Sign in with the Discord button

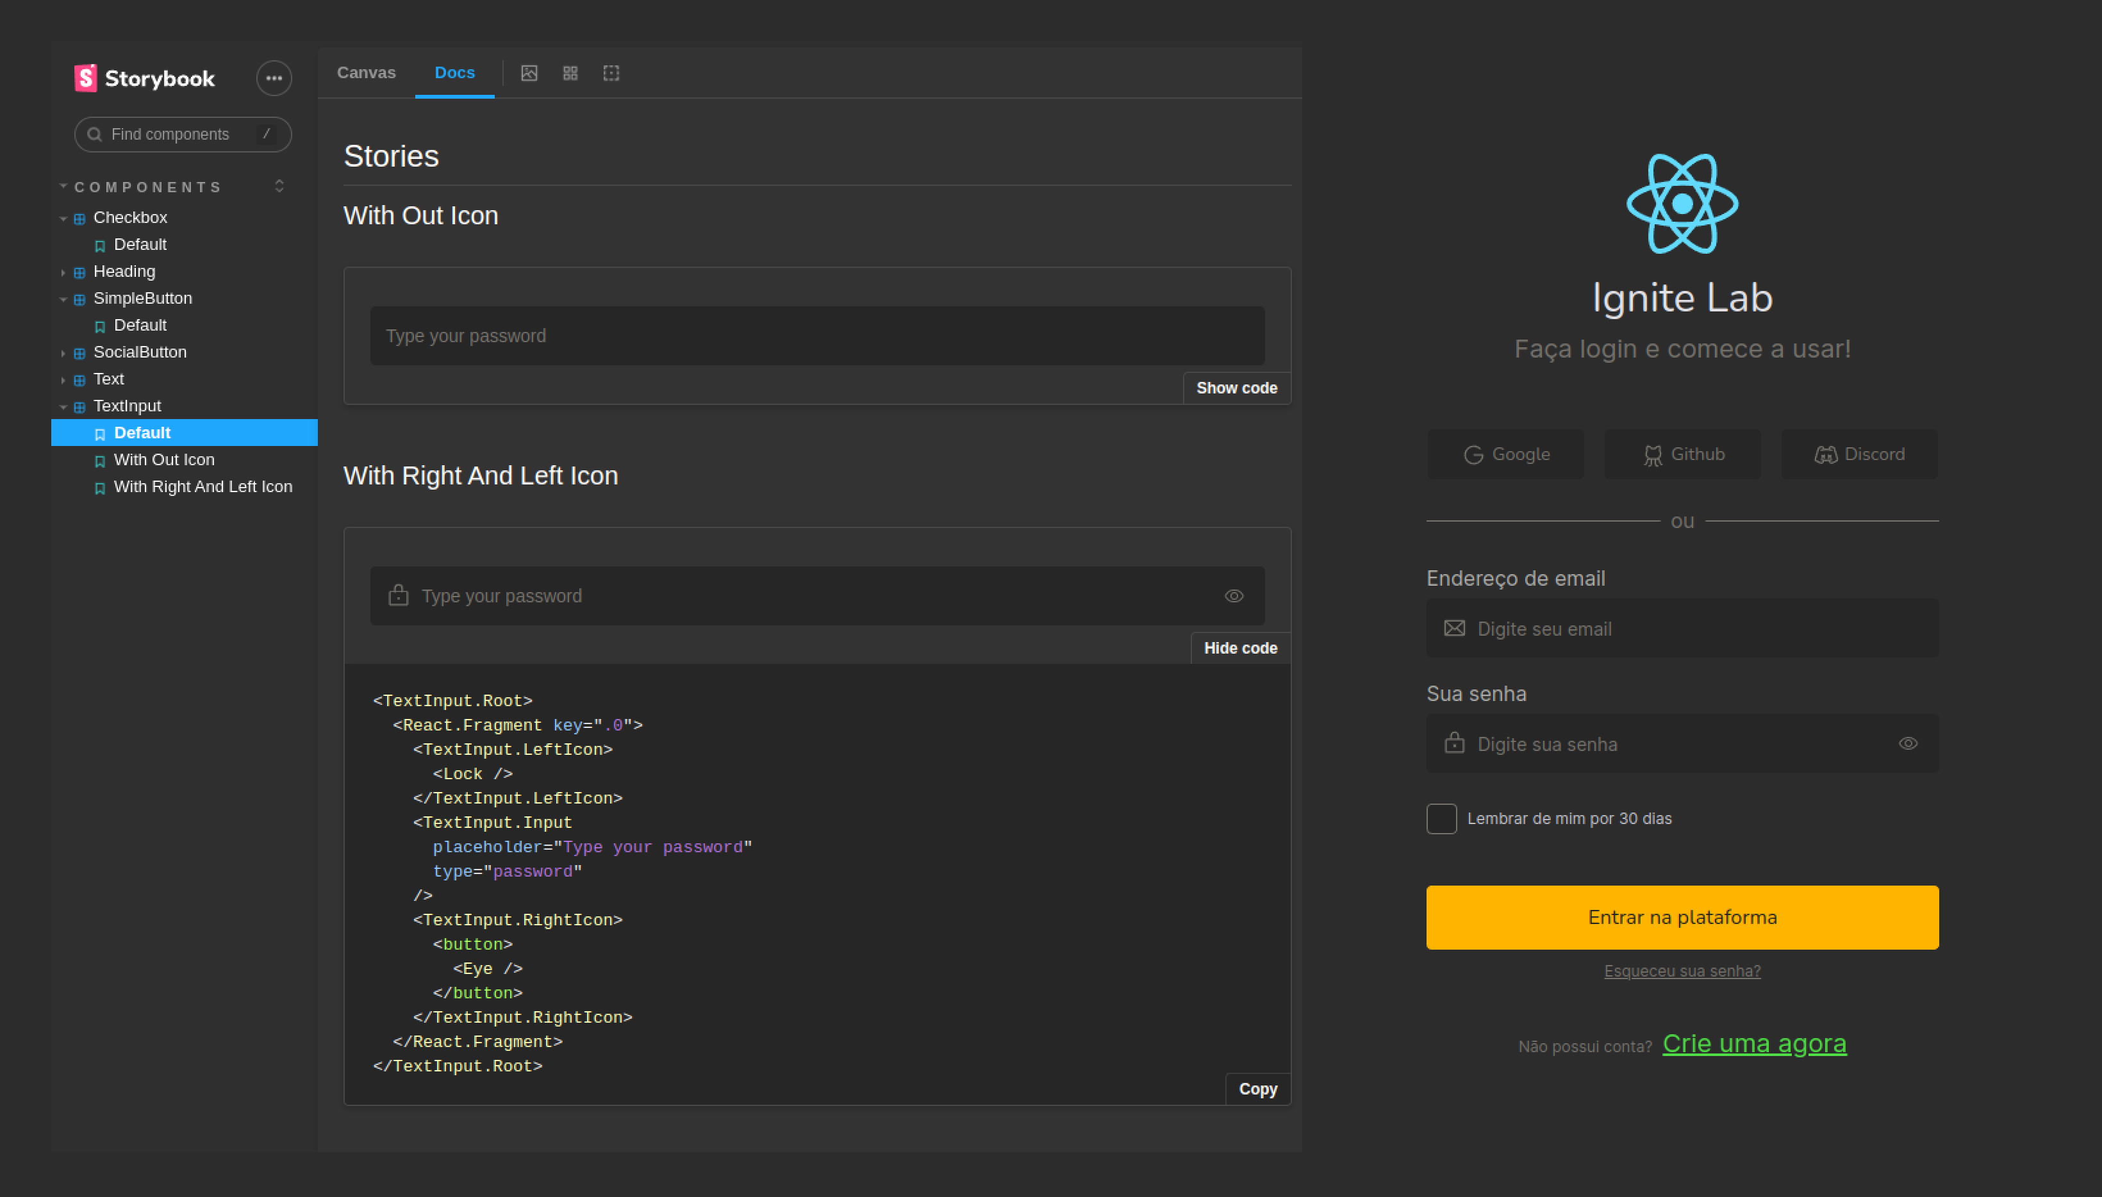[x=1858, y=454]
